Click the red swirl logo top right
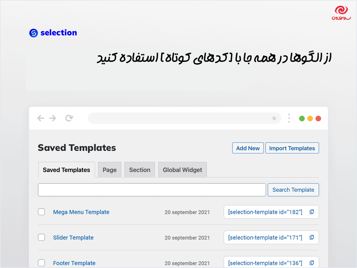The image size is (357, 268). point(341,13)
